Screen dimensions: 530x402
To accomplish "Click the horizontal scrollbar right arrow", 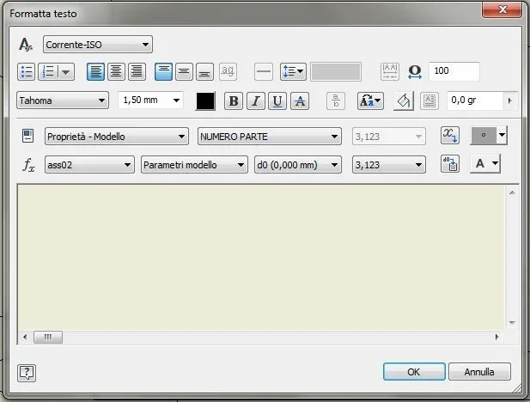I will coord(496,337).
